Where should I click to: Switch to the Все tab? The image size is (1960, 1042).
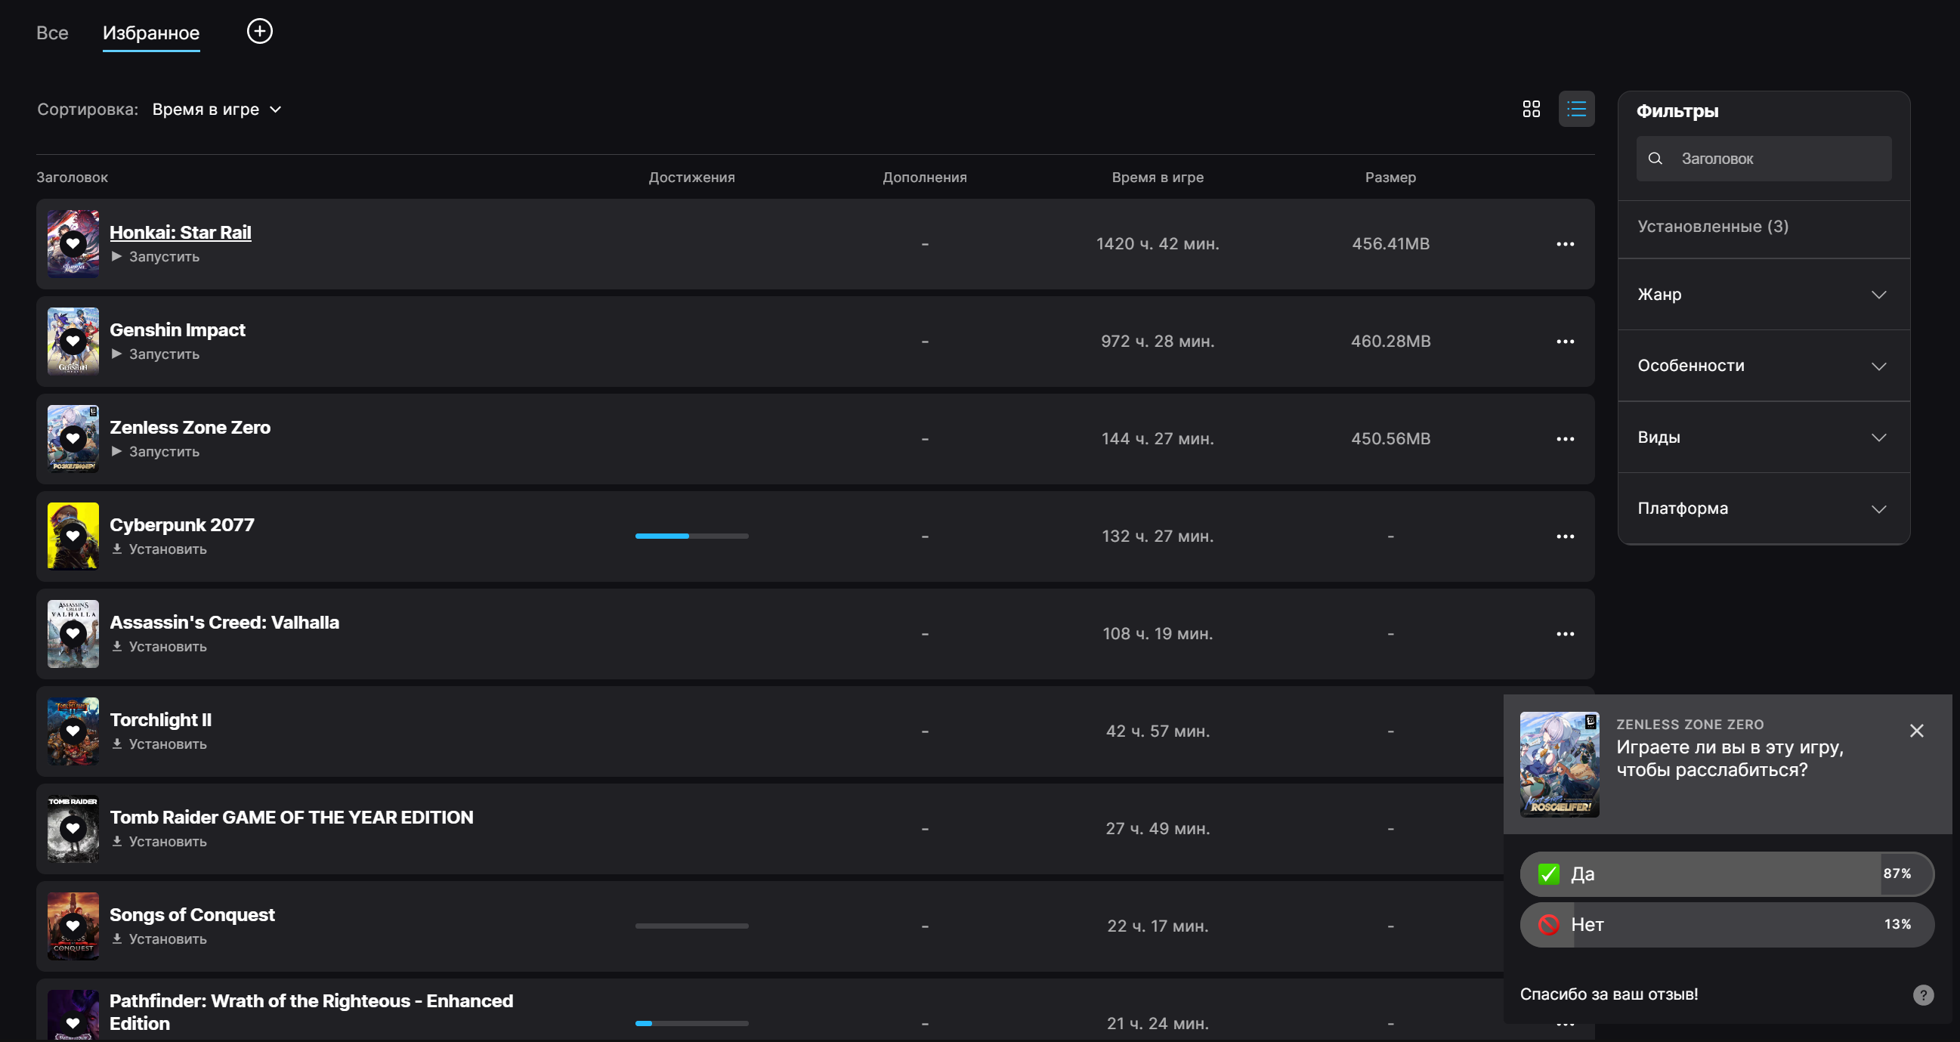(52, 32)
